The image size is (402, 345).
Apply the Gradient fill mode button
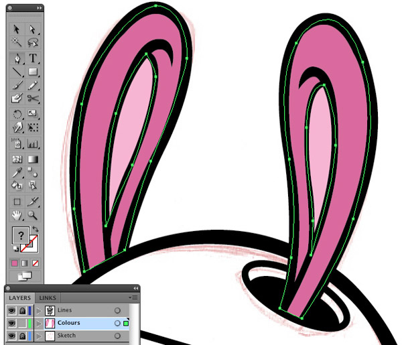(25, 263)
